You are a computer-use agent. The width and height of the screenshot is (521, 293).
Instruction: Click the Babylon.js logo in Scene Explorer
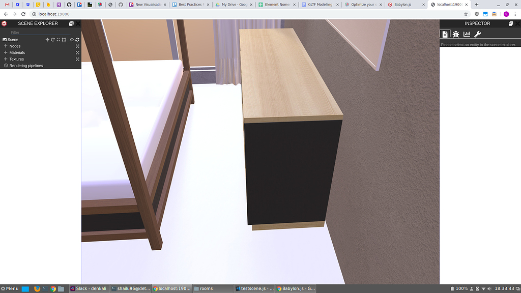(4, 23)
